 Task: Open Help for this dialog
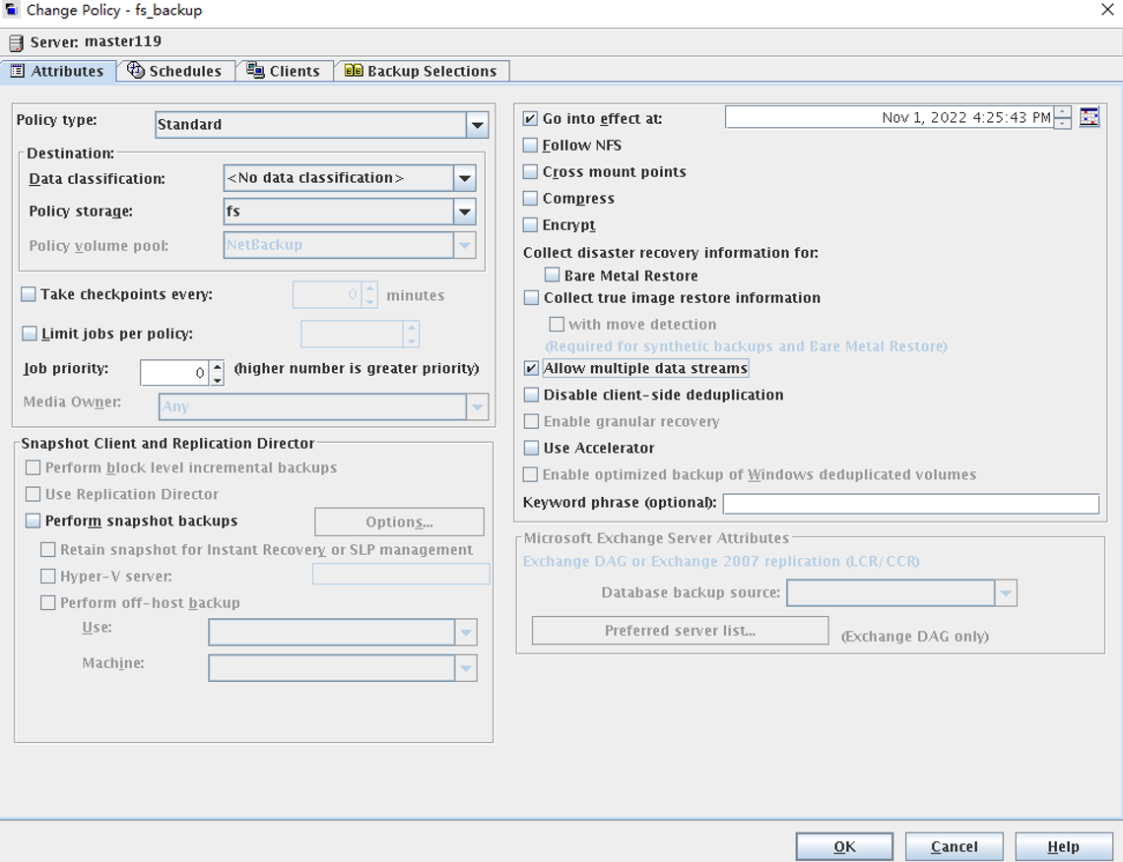pyautogui.click(x=1063, y=846)
